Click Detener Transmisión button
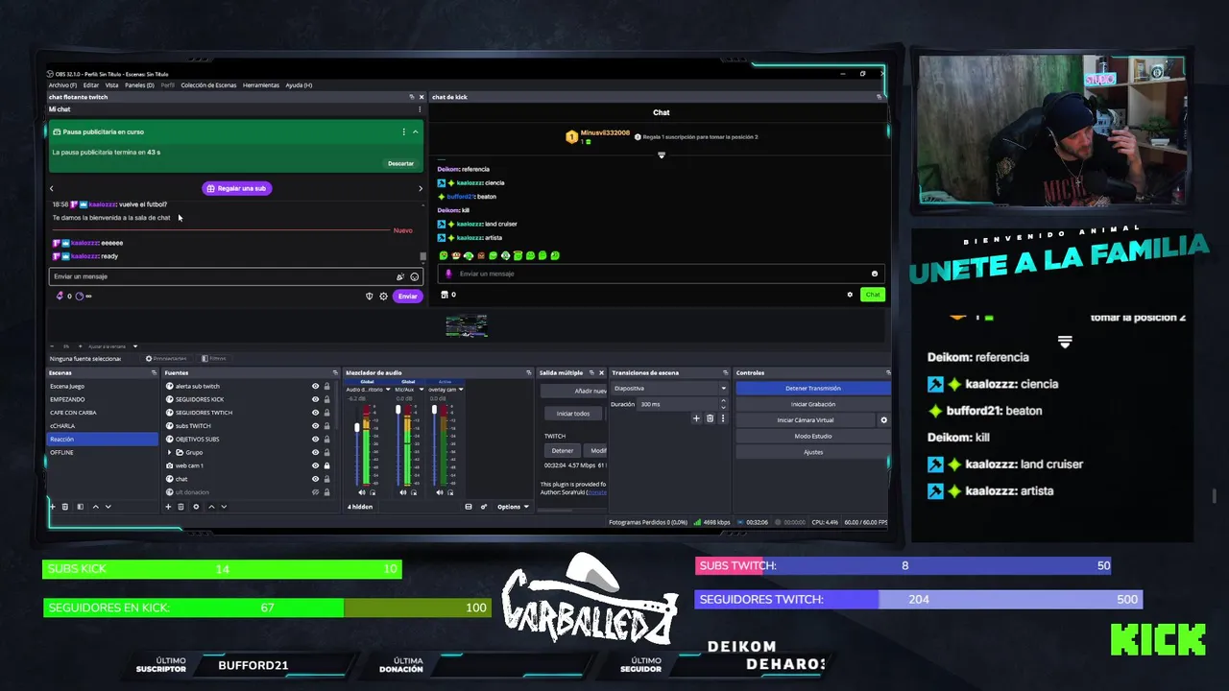The width and height of the screenshot is (1229, 691). (813, 388)
